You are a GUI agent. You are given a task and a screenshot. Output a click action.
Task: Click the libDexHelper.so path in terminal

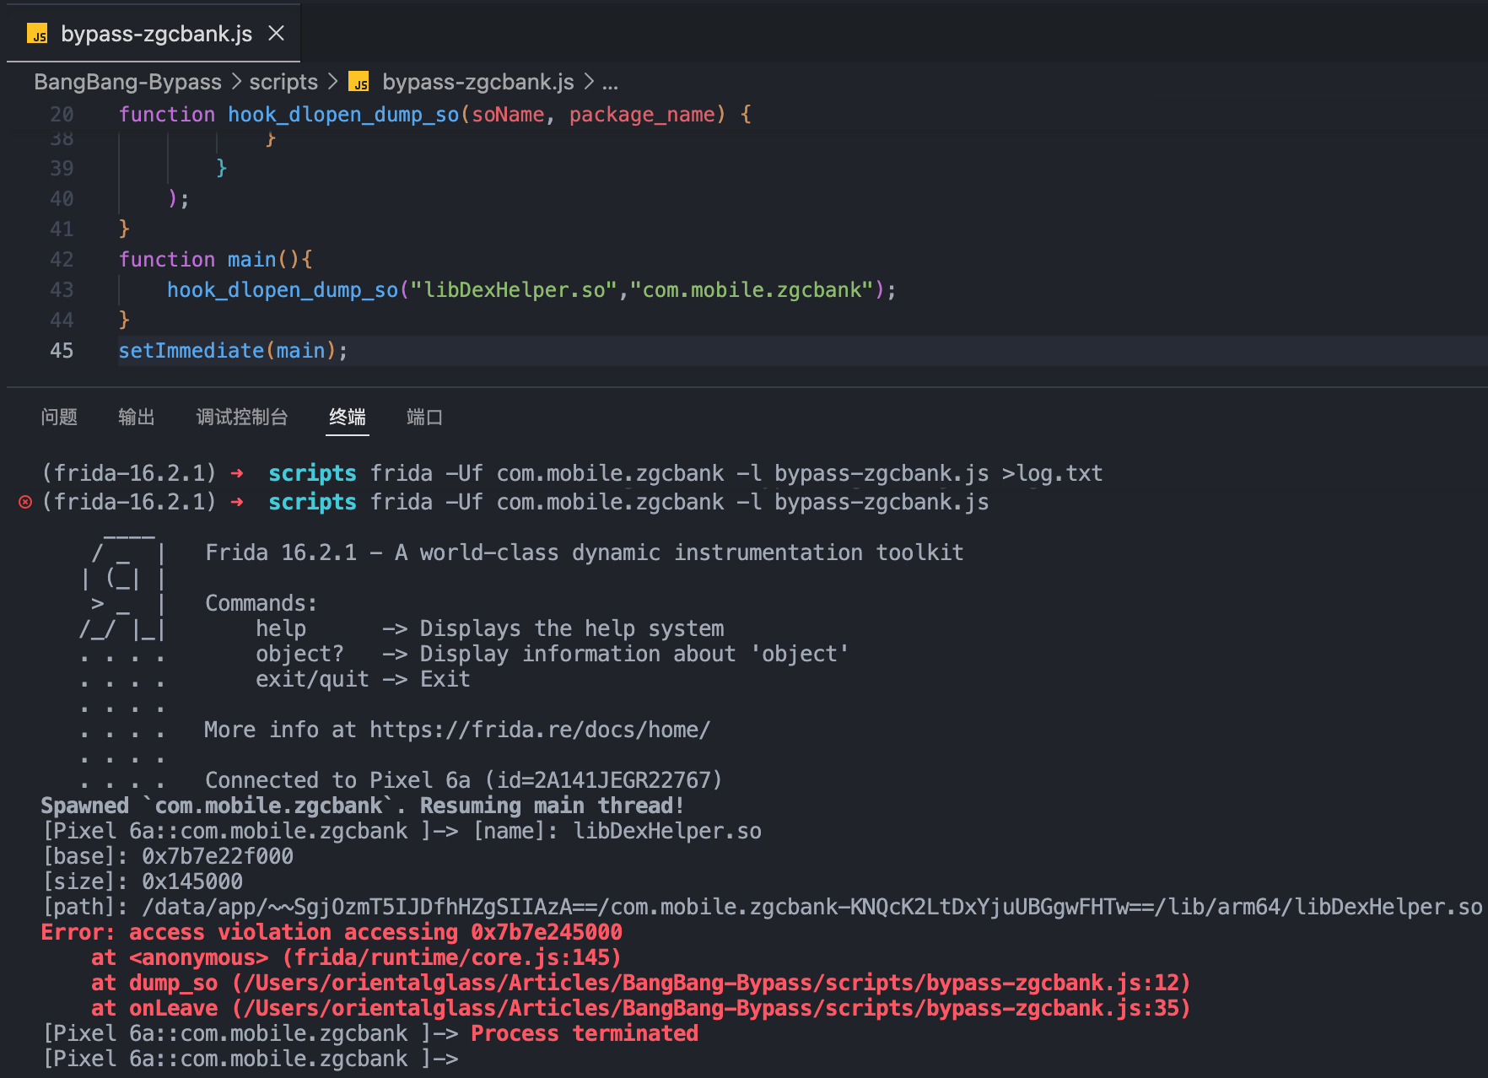pos(811,907)
